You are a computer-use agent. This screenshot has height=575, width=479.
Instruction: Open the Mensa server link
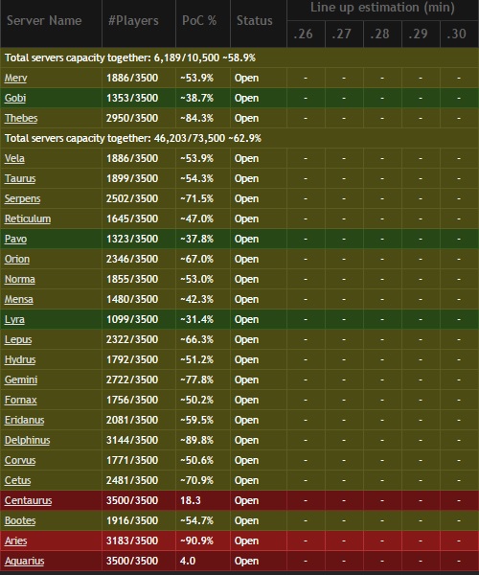coord(19,300)
